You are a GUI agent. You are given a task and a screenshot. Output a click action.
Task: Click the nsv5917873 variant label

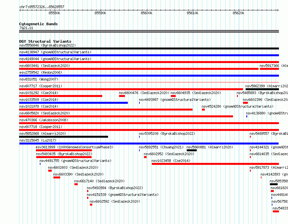click(x=269, y=167)
